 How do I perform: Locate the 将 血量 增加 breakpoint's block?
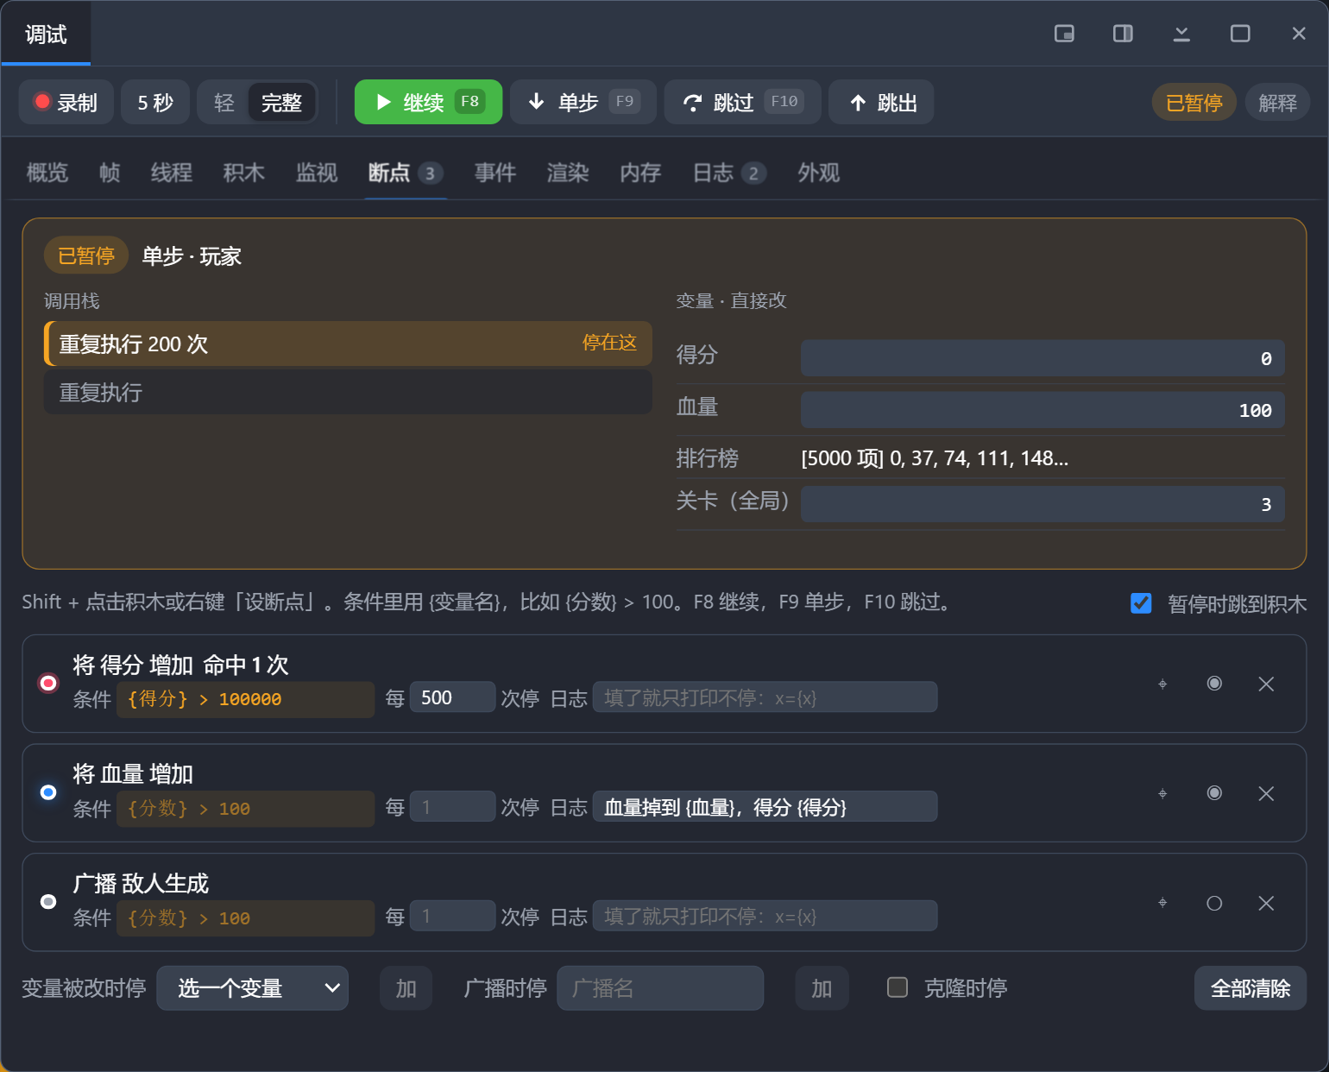[x=1162, y=794]
